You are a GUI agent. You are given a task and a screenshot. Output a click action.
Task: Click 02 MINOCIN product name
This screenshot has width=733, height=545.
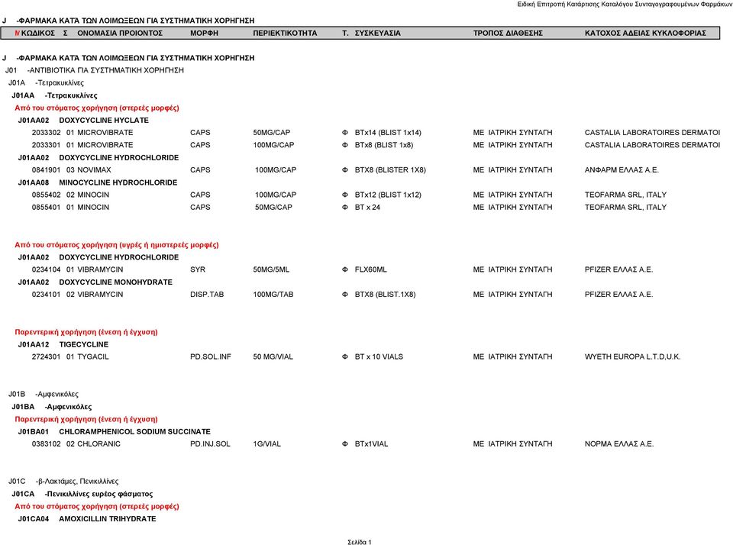tap(87, 195)
